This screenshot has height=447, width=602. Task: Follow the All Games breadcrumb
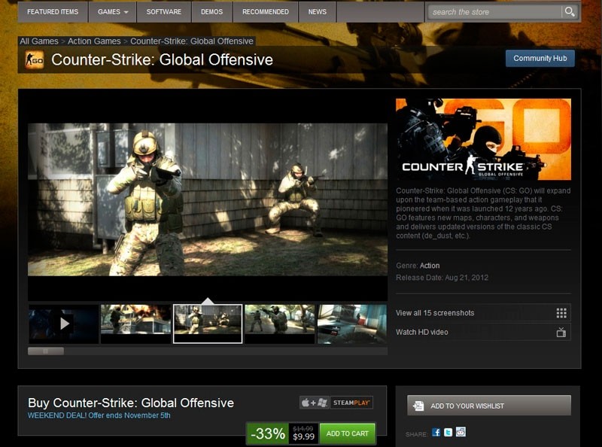pyautogui.click(x=39, y=41)
